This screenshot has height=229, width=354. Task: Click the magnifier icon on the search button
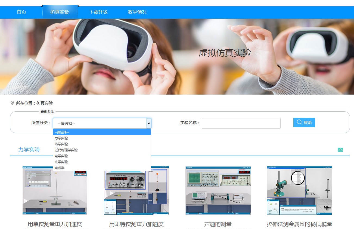[x=299, y=122]
